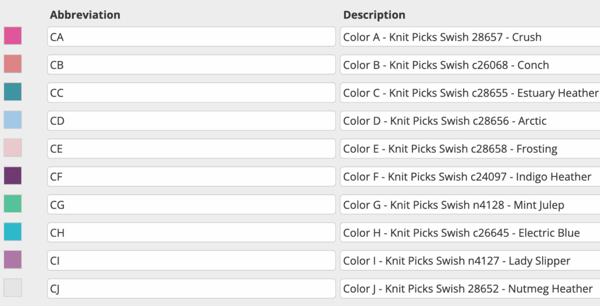Choose the green Mint Julep swatch
Viewport: 600px width, 306px height.
13,204
